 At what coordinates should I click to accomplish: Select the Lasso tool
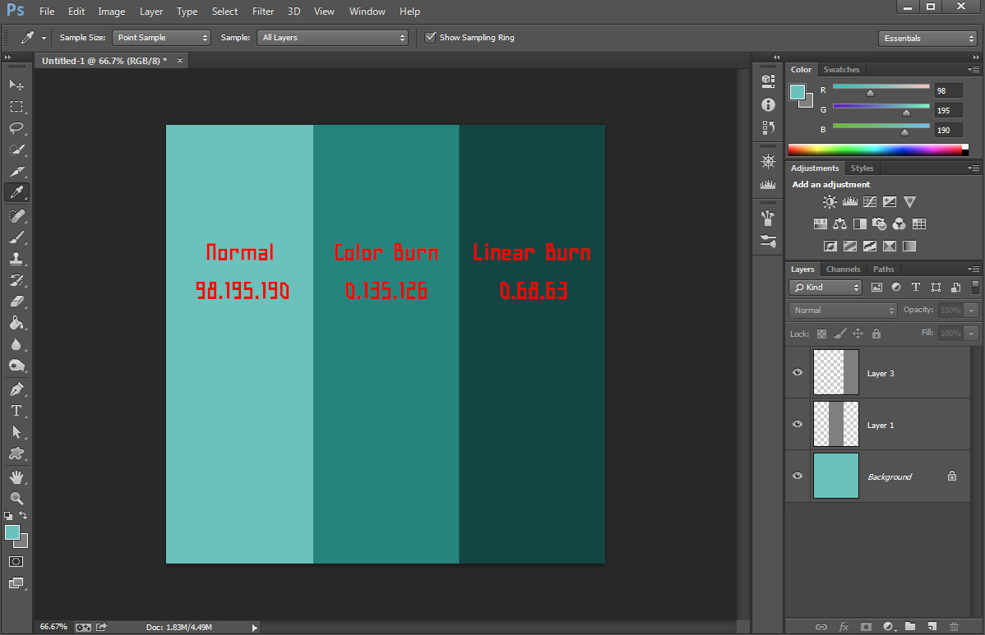16,127
